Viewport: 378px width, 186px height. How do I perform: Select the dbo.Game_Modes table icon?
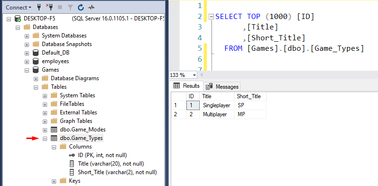pos(54,130)
